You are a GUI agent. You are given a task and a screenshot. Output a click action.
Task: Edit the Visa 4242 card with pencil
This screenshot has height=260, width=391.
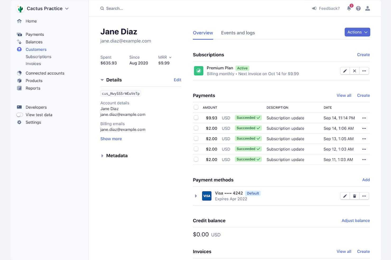click(x=345, y=196)
